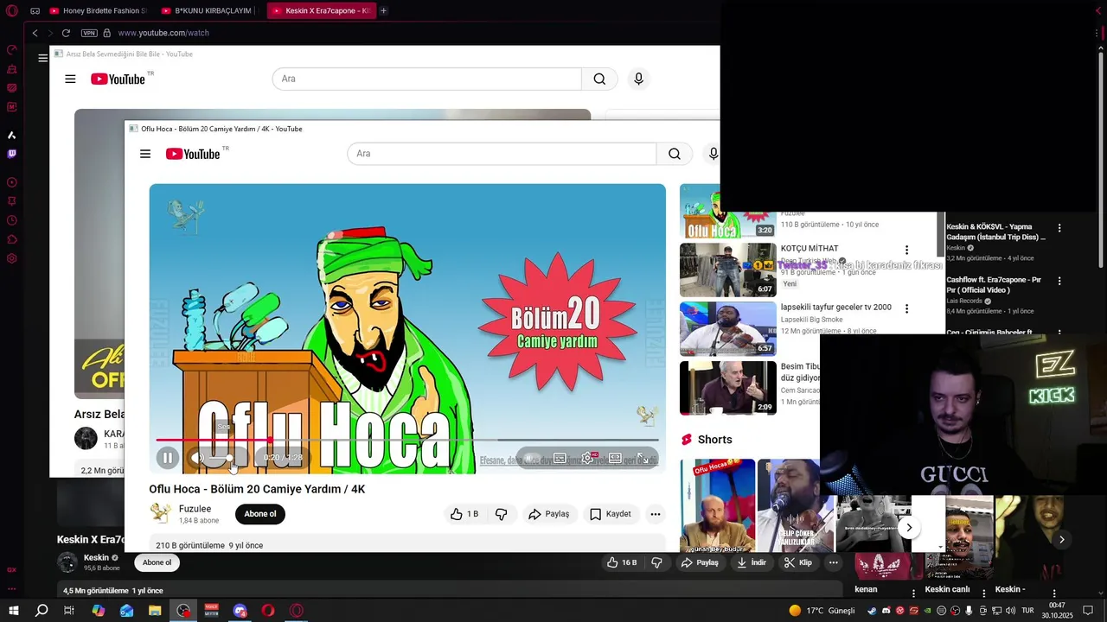1107x622 pixels.
Task: Click search magnifier in Arsız Bela window
Action: tap(599, 79)
